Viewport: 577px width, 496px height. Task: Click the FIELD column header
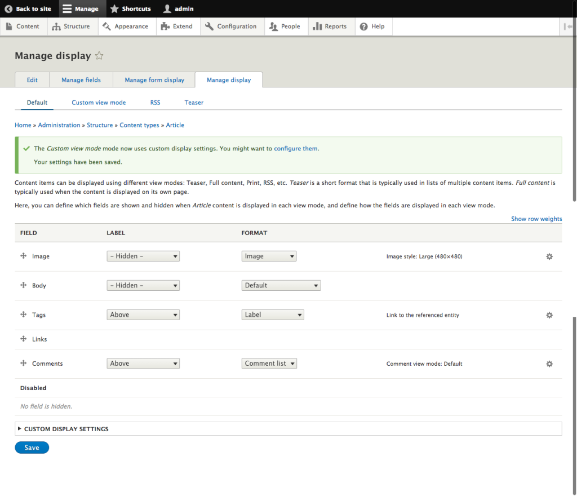28,233
